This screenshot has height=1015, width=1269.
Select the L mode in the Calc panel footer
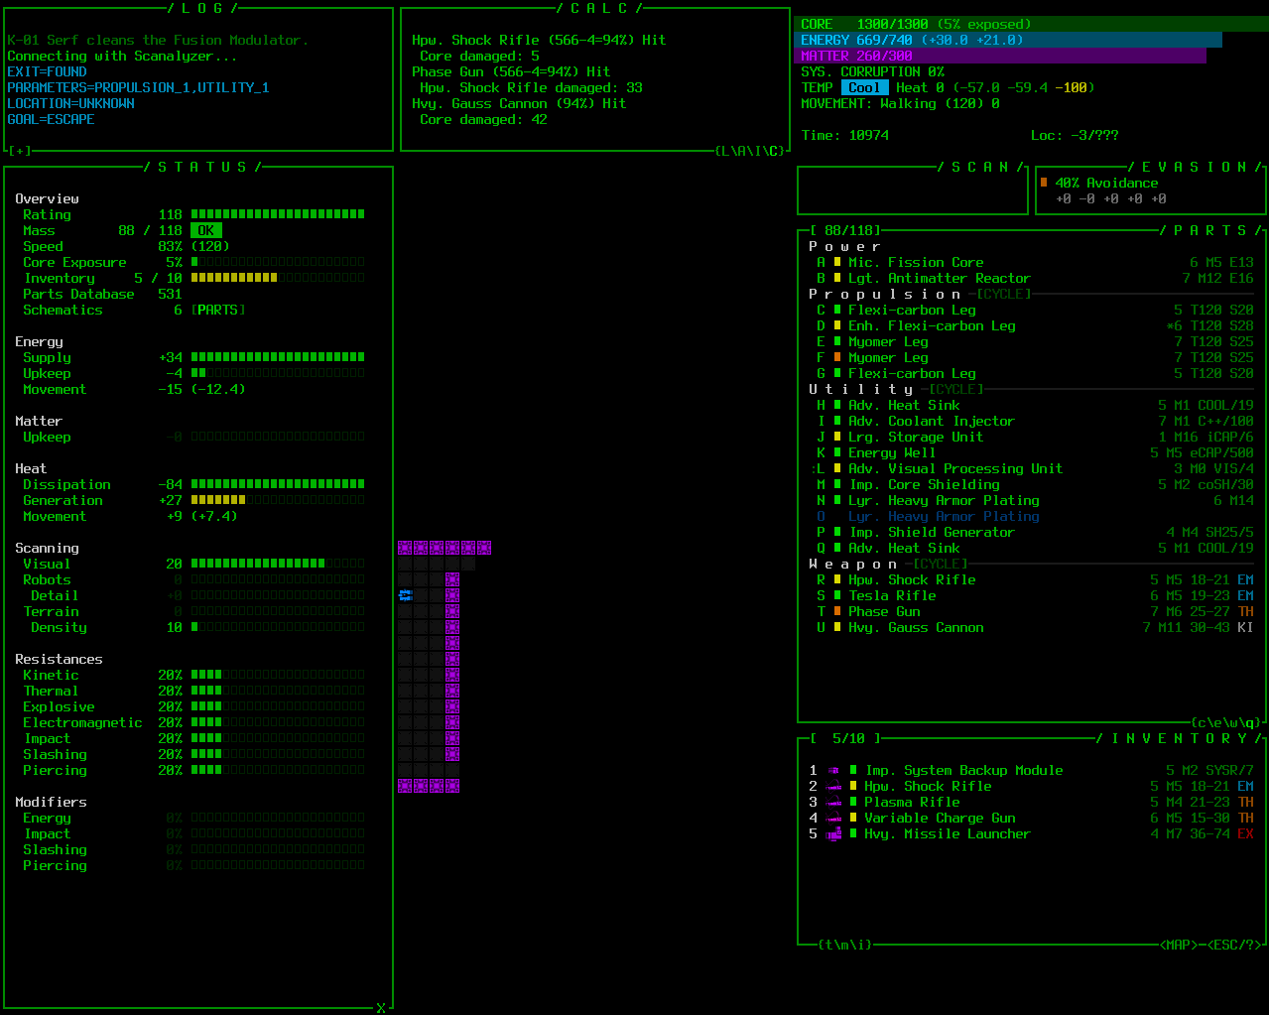click(726, 151)
